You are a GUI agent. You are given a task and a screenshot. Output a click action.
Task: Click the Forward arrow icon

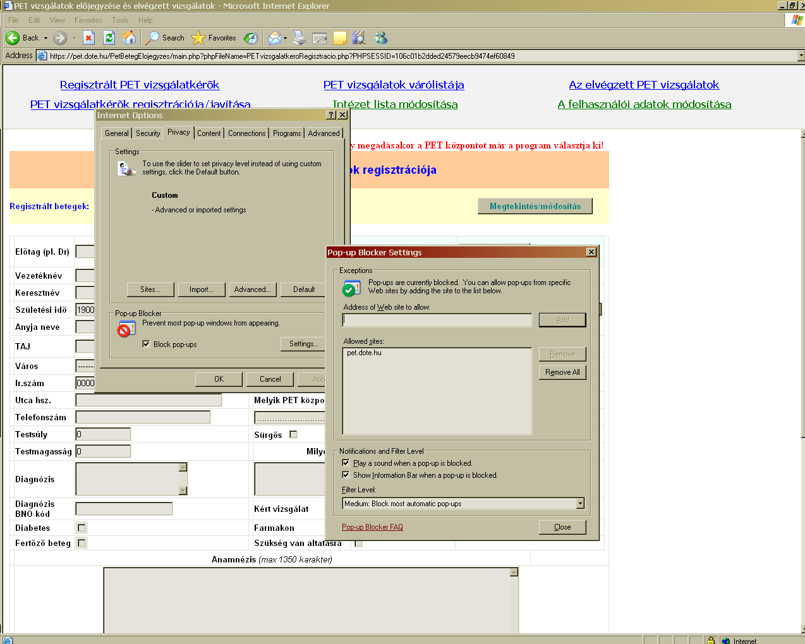60,38
